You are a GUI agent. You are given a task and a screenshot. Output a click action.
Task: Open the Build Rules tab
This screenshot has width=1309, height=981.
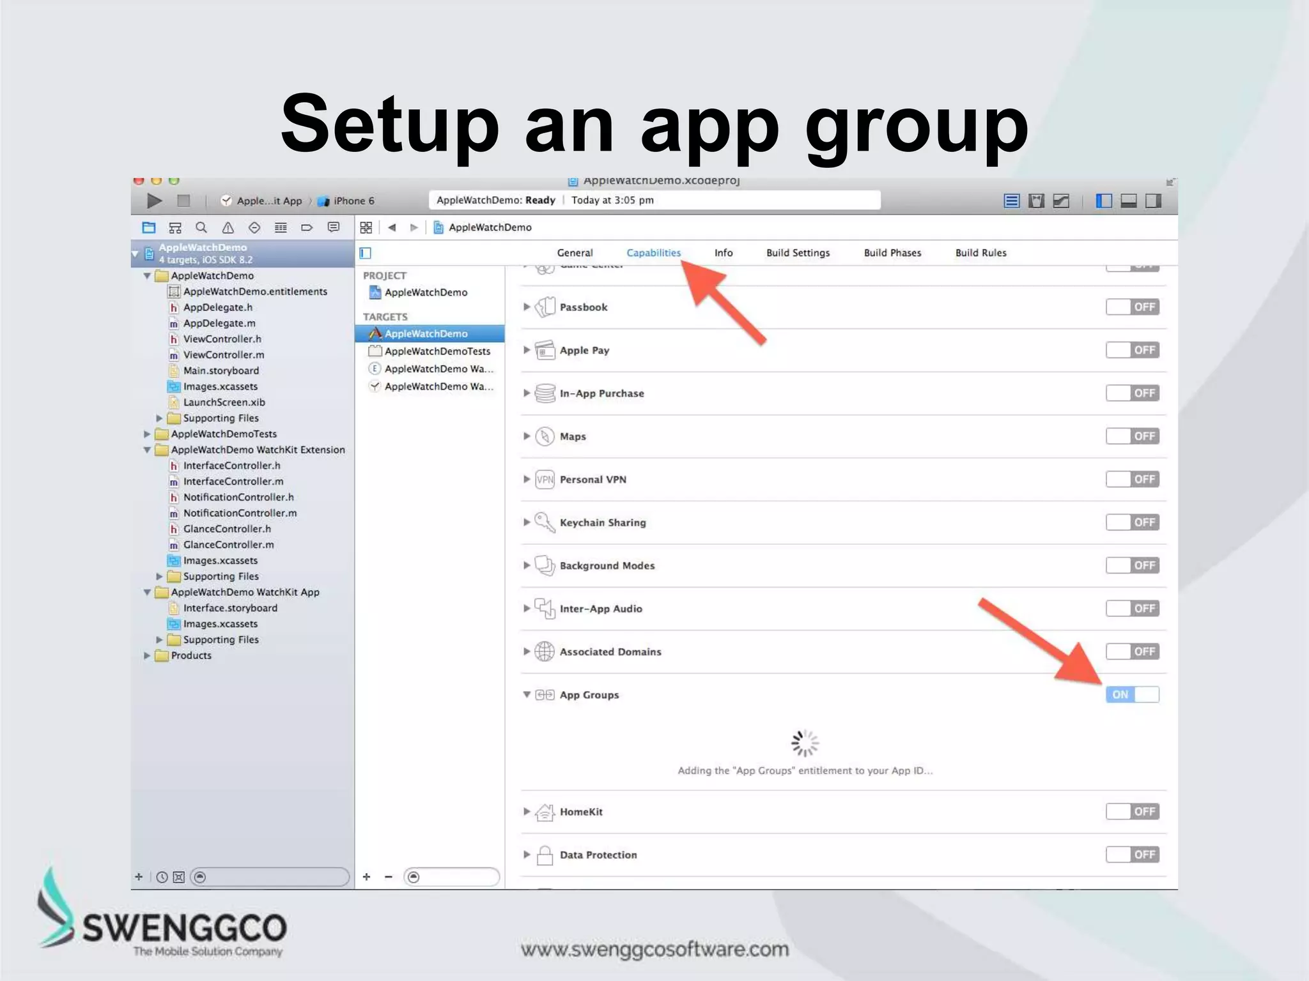coord(980,253)
